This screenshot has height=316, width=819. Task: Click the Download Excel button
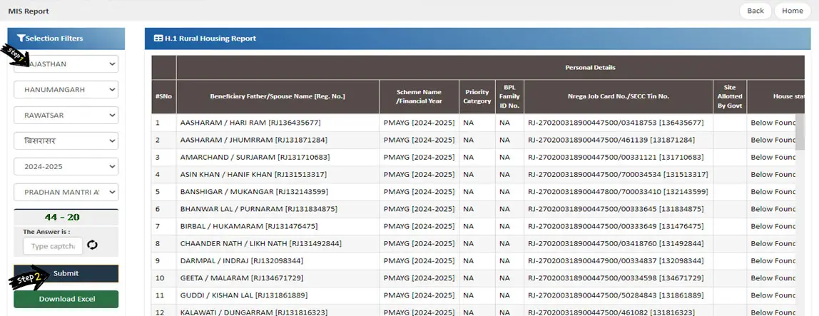tap(66, 299)
